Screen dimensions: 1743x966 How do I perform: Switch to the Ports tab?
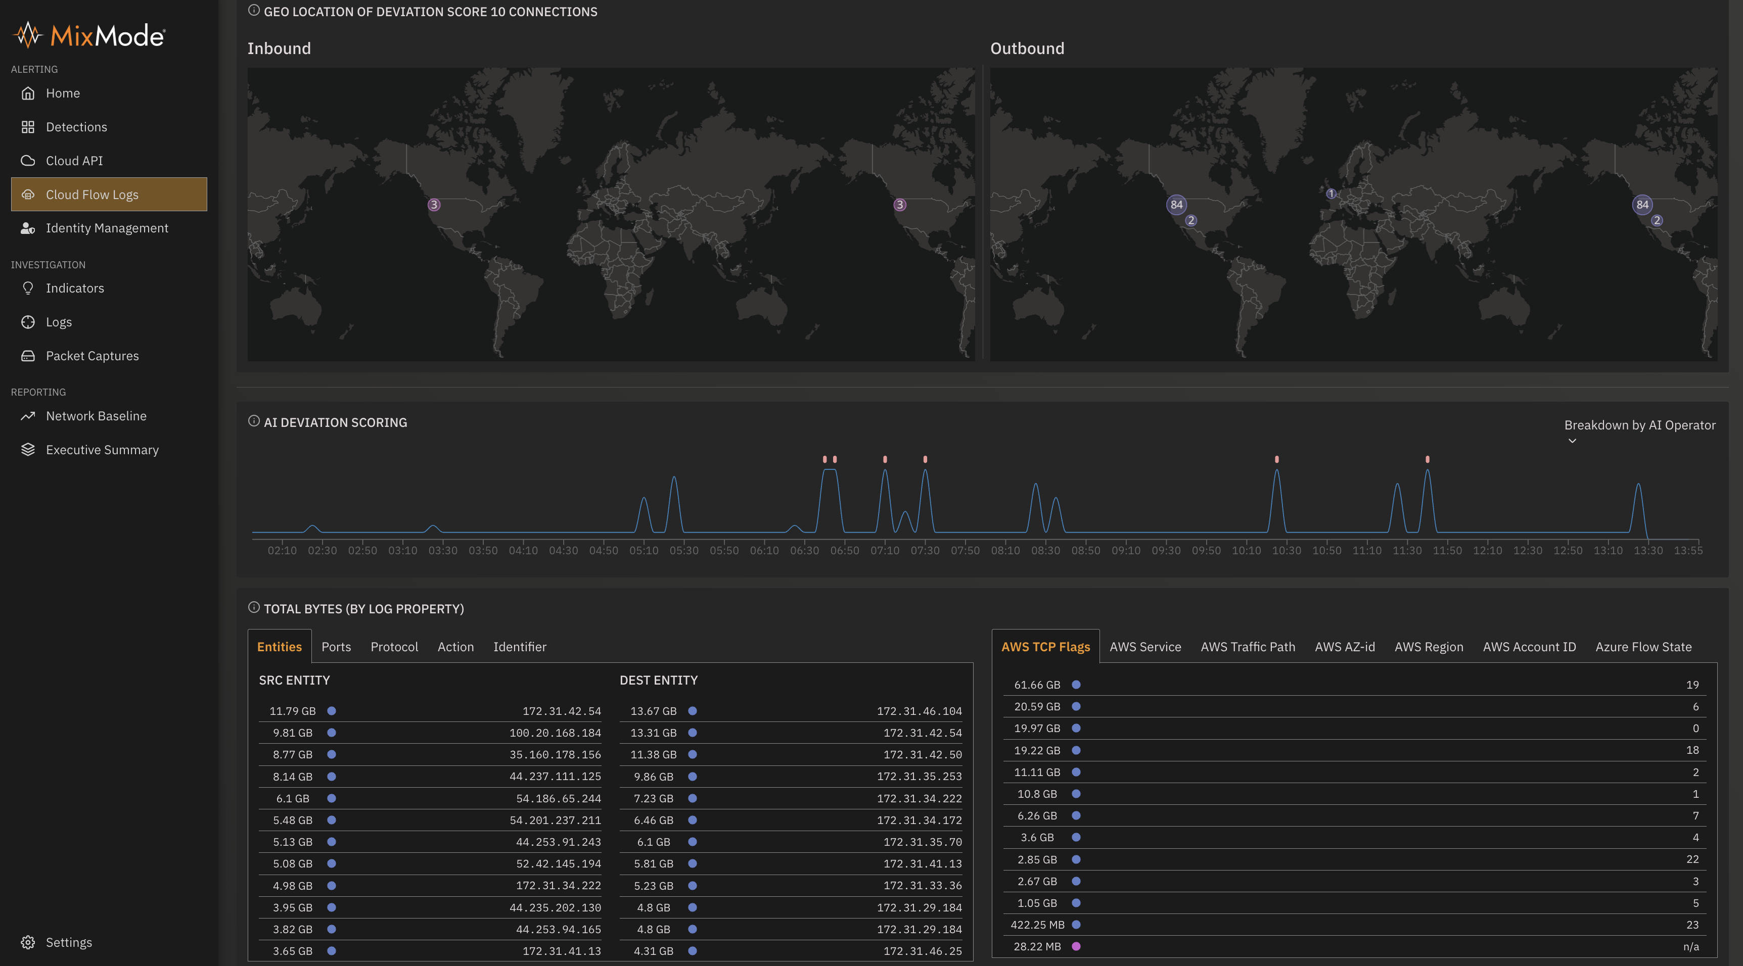coord(336,647)
